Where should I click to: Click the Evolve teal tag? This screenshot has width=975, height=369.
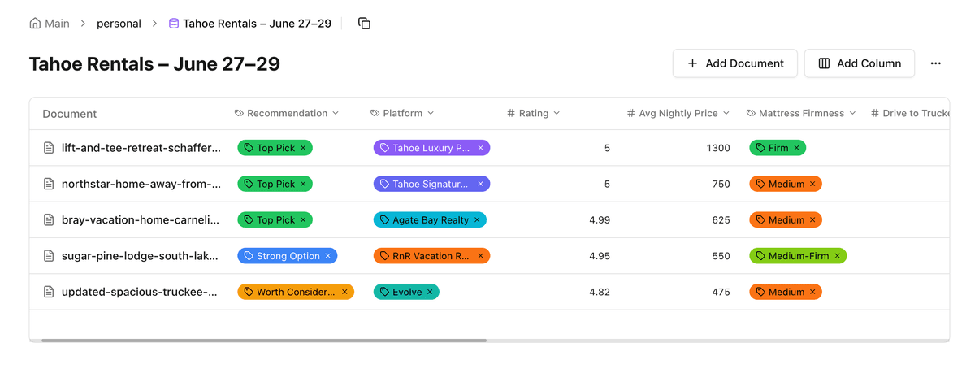coord(406,292)
